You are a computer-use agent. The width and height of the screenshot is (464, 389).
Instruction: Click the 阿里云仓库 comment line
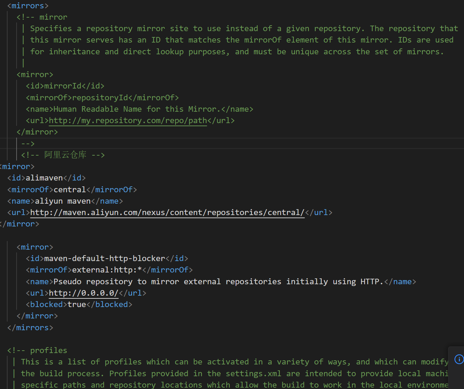click(x=65, y=155)
